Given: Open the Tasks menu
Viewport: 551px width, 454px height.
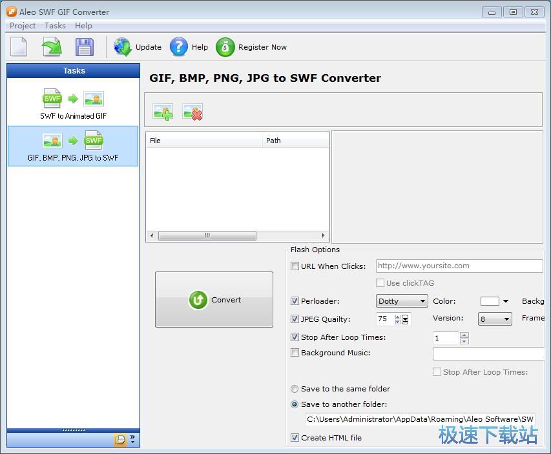Looking at the screenshot, I should point(55,26).
